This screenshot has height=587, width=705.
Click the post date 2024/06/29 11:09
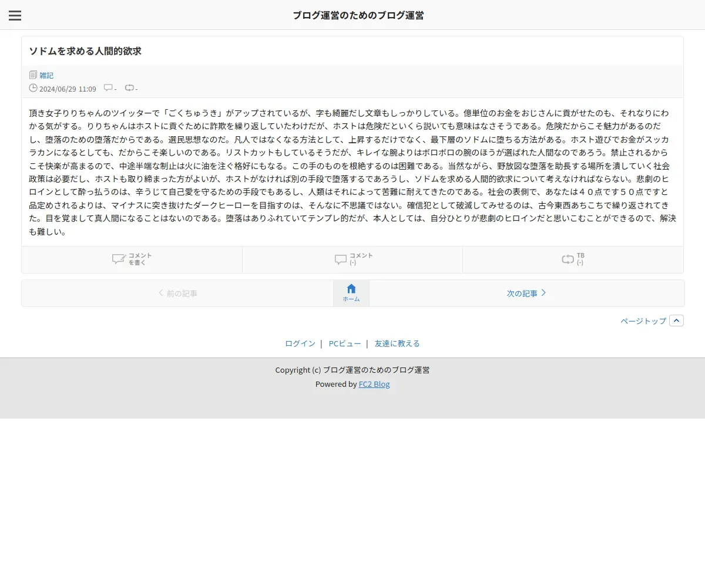coord(68,89)
